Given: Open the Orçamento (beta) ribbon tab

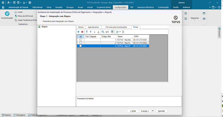Looking at the screenshot, I should (104, 7).
